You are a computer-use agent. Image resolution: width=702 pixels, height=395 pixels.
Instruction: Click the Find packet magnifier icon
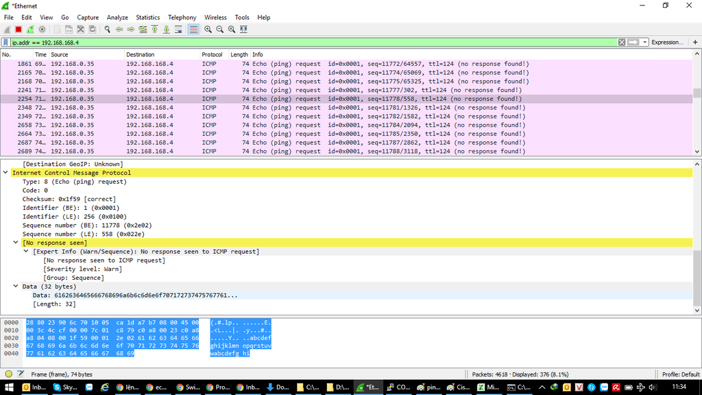tap(108, 29)
